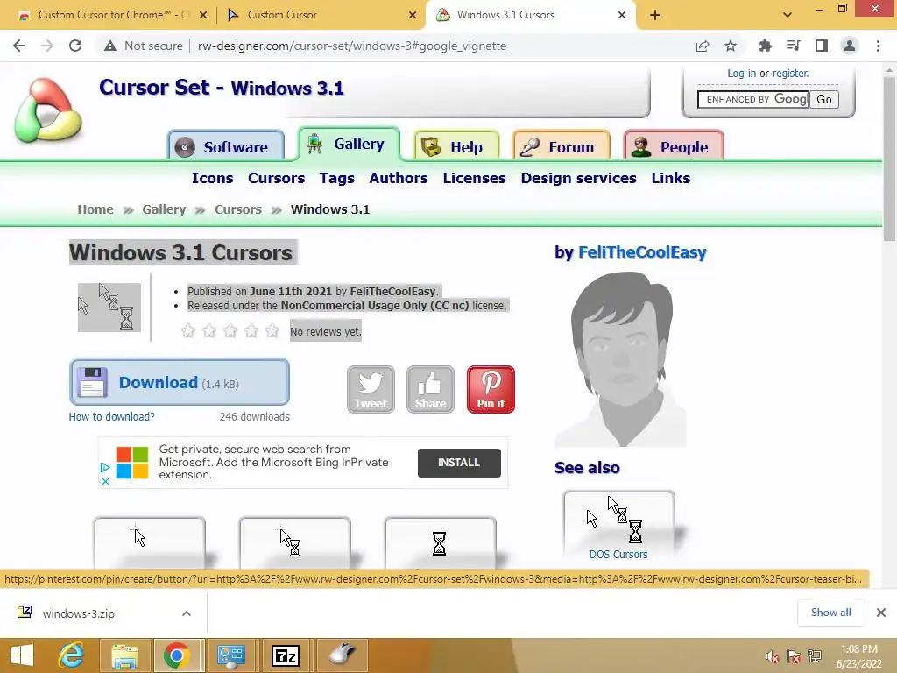
Task: Switch to the Custom Cursor tab
Action: pyautogui.click(x=321, y=15)
